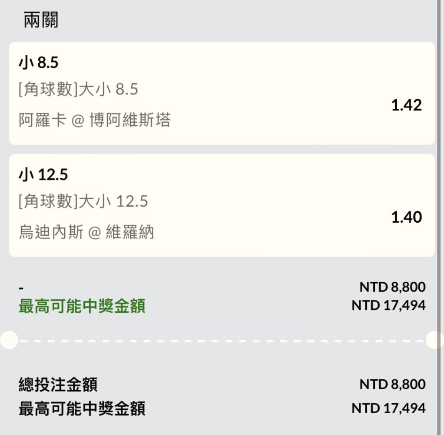444x435 pixels.
Task: Select the "小 12.5" bet title
Action: click(x=43, y=175)
